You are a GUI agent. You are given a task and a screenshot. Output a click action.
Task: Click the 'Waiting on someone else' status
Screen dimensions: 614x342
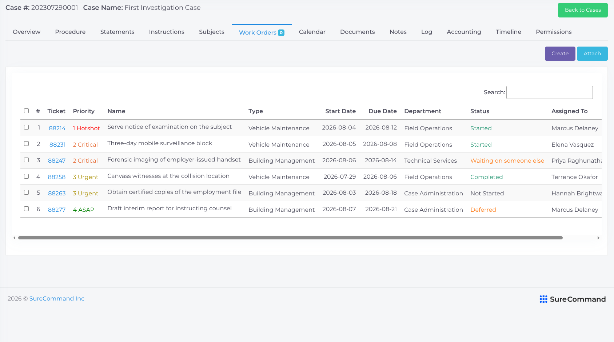point(507,160)
